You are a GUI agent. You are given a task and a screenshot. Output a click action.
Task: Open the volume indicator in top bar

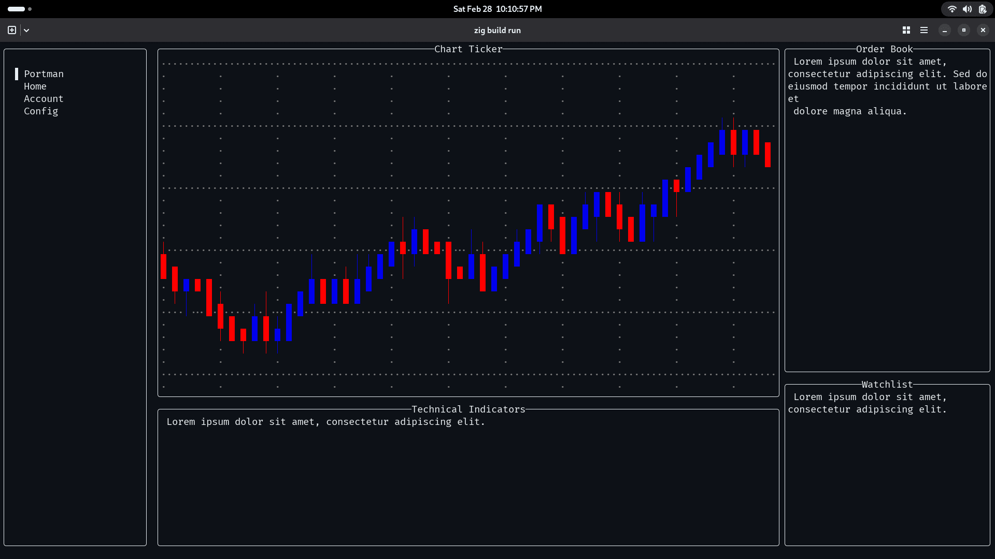967,9
